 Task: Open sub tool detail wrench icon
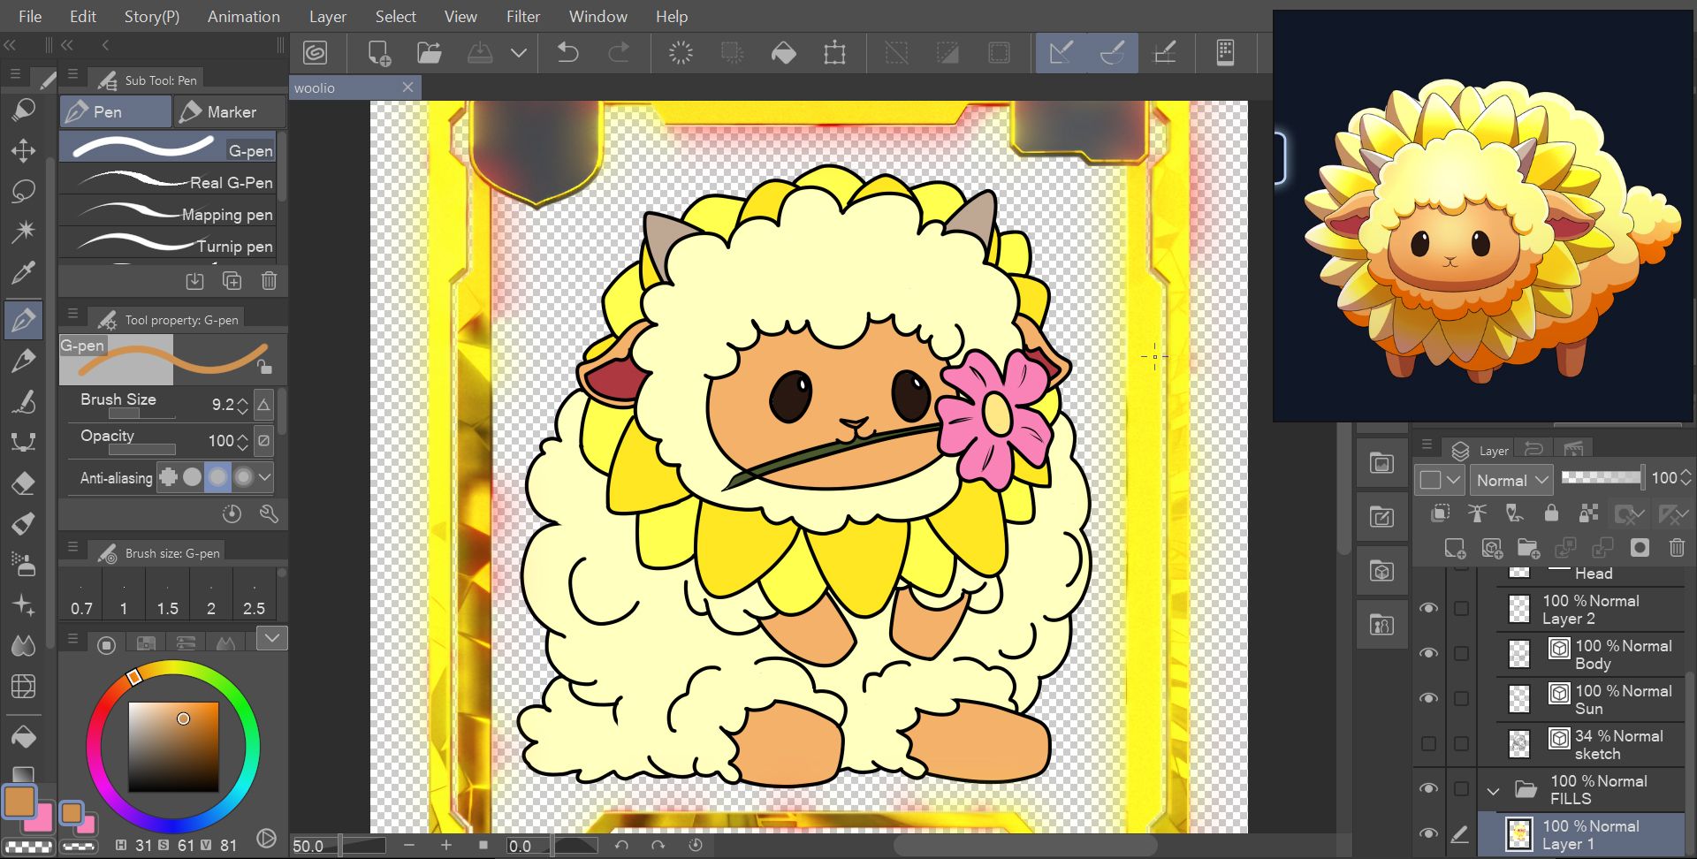(x=269, y=513)
